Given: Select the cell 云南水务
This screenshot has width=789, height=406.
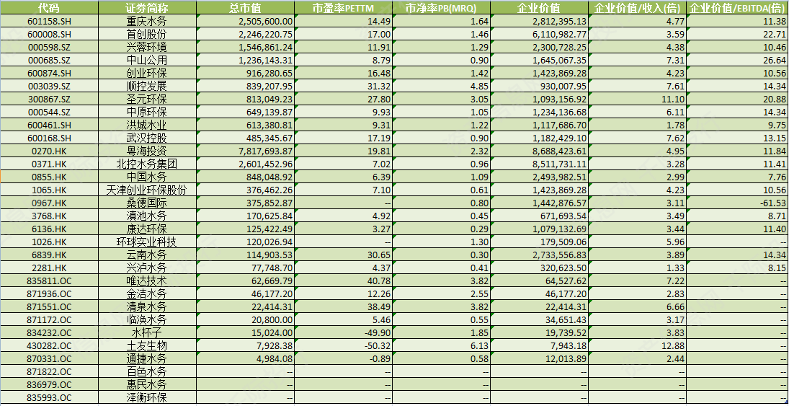Looking at the screenshot, I should (146, 255).
